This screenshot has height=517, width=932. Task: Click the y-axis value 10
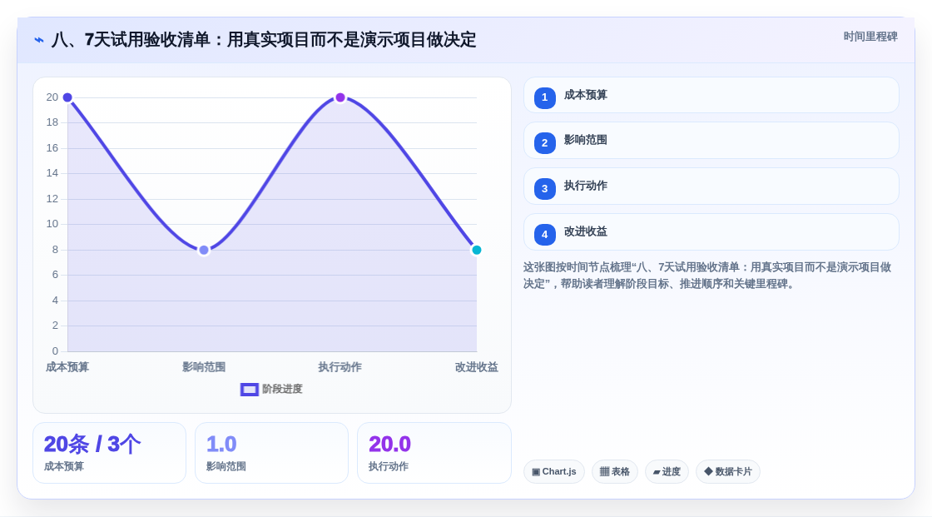[x=52, y=224]
